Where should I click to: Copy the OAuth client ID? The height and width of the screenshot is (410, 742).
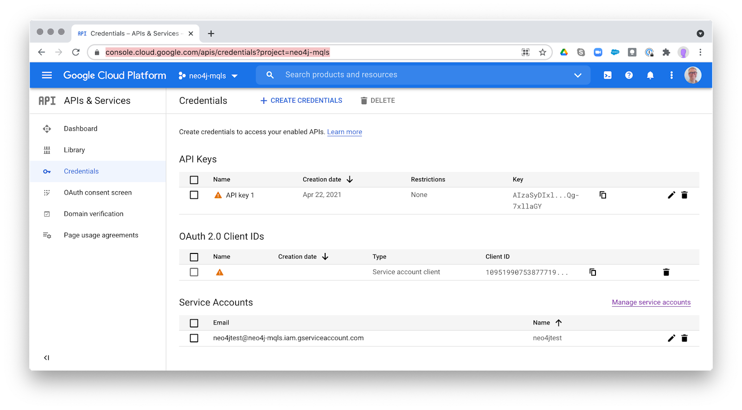coord(593,272)
